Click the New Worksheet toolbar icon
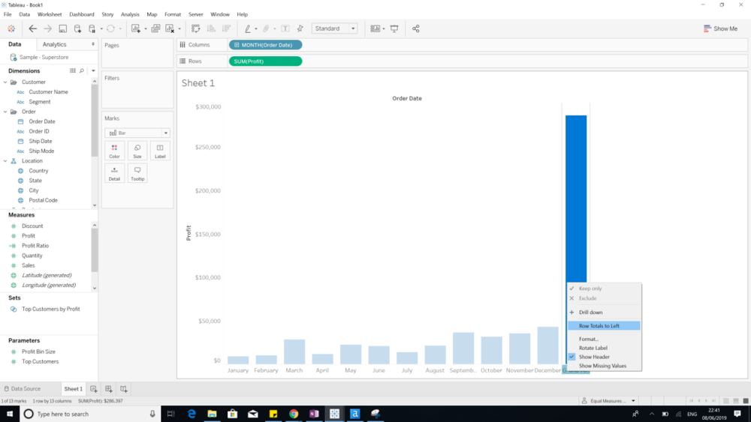Image resolution: width=751 pixels, height=422 pixels. [135, 28]
